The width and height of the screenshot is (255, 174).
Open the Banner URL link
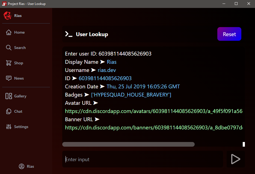[153, 127]
